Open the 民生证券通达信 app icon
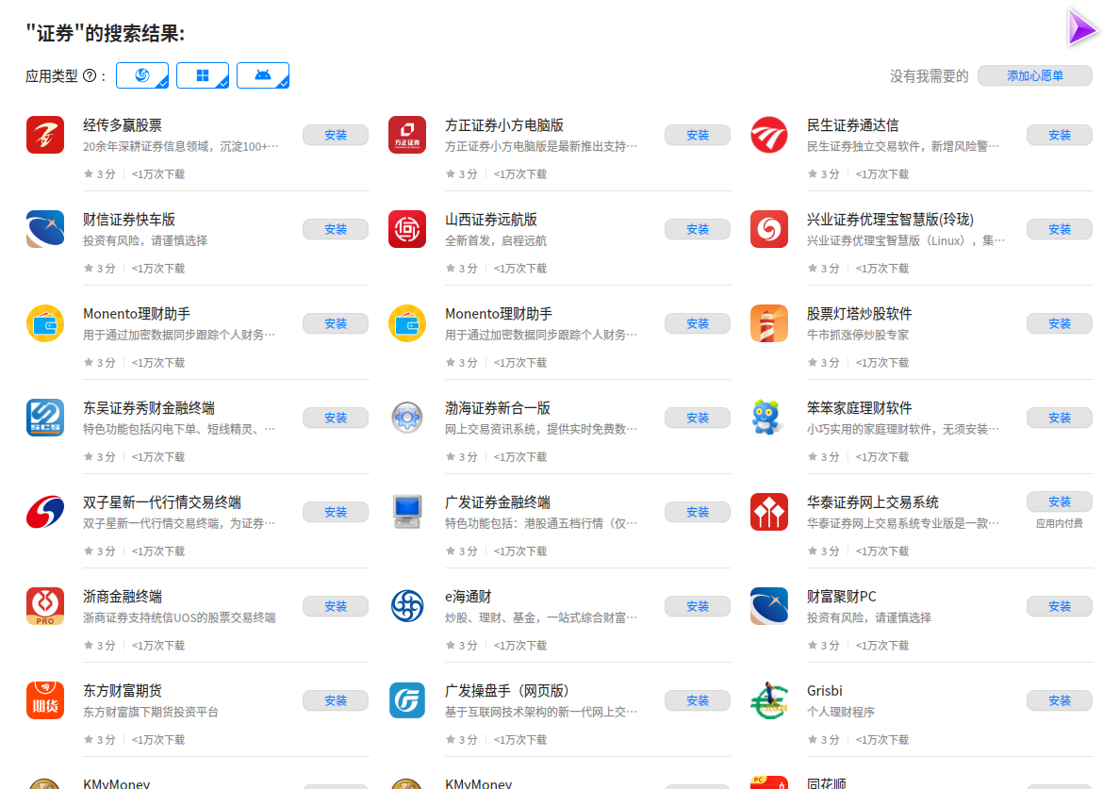This screenshot has height=789, width=1119. 768,135
